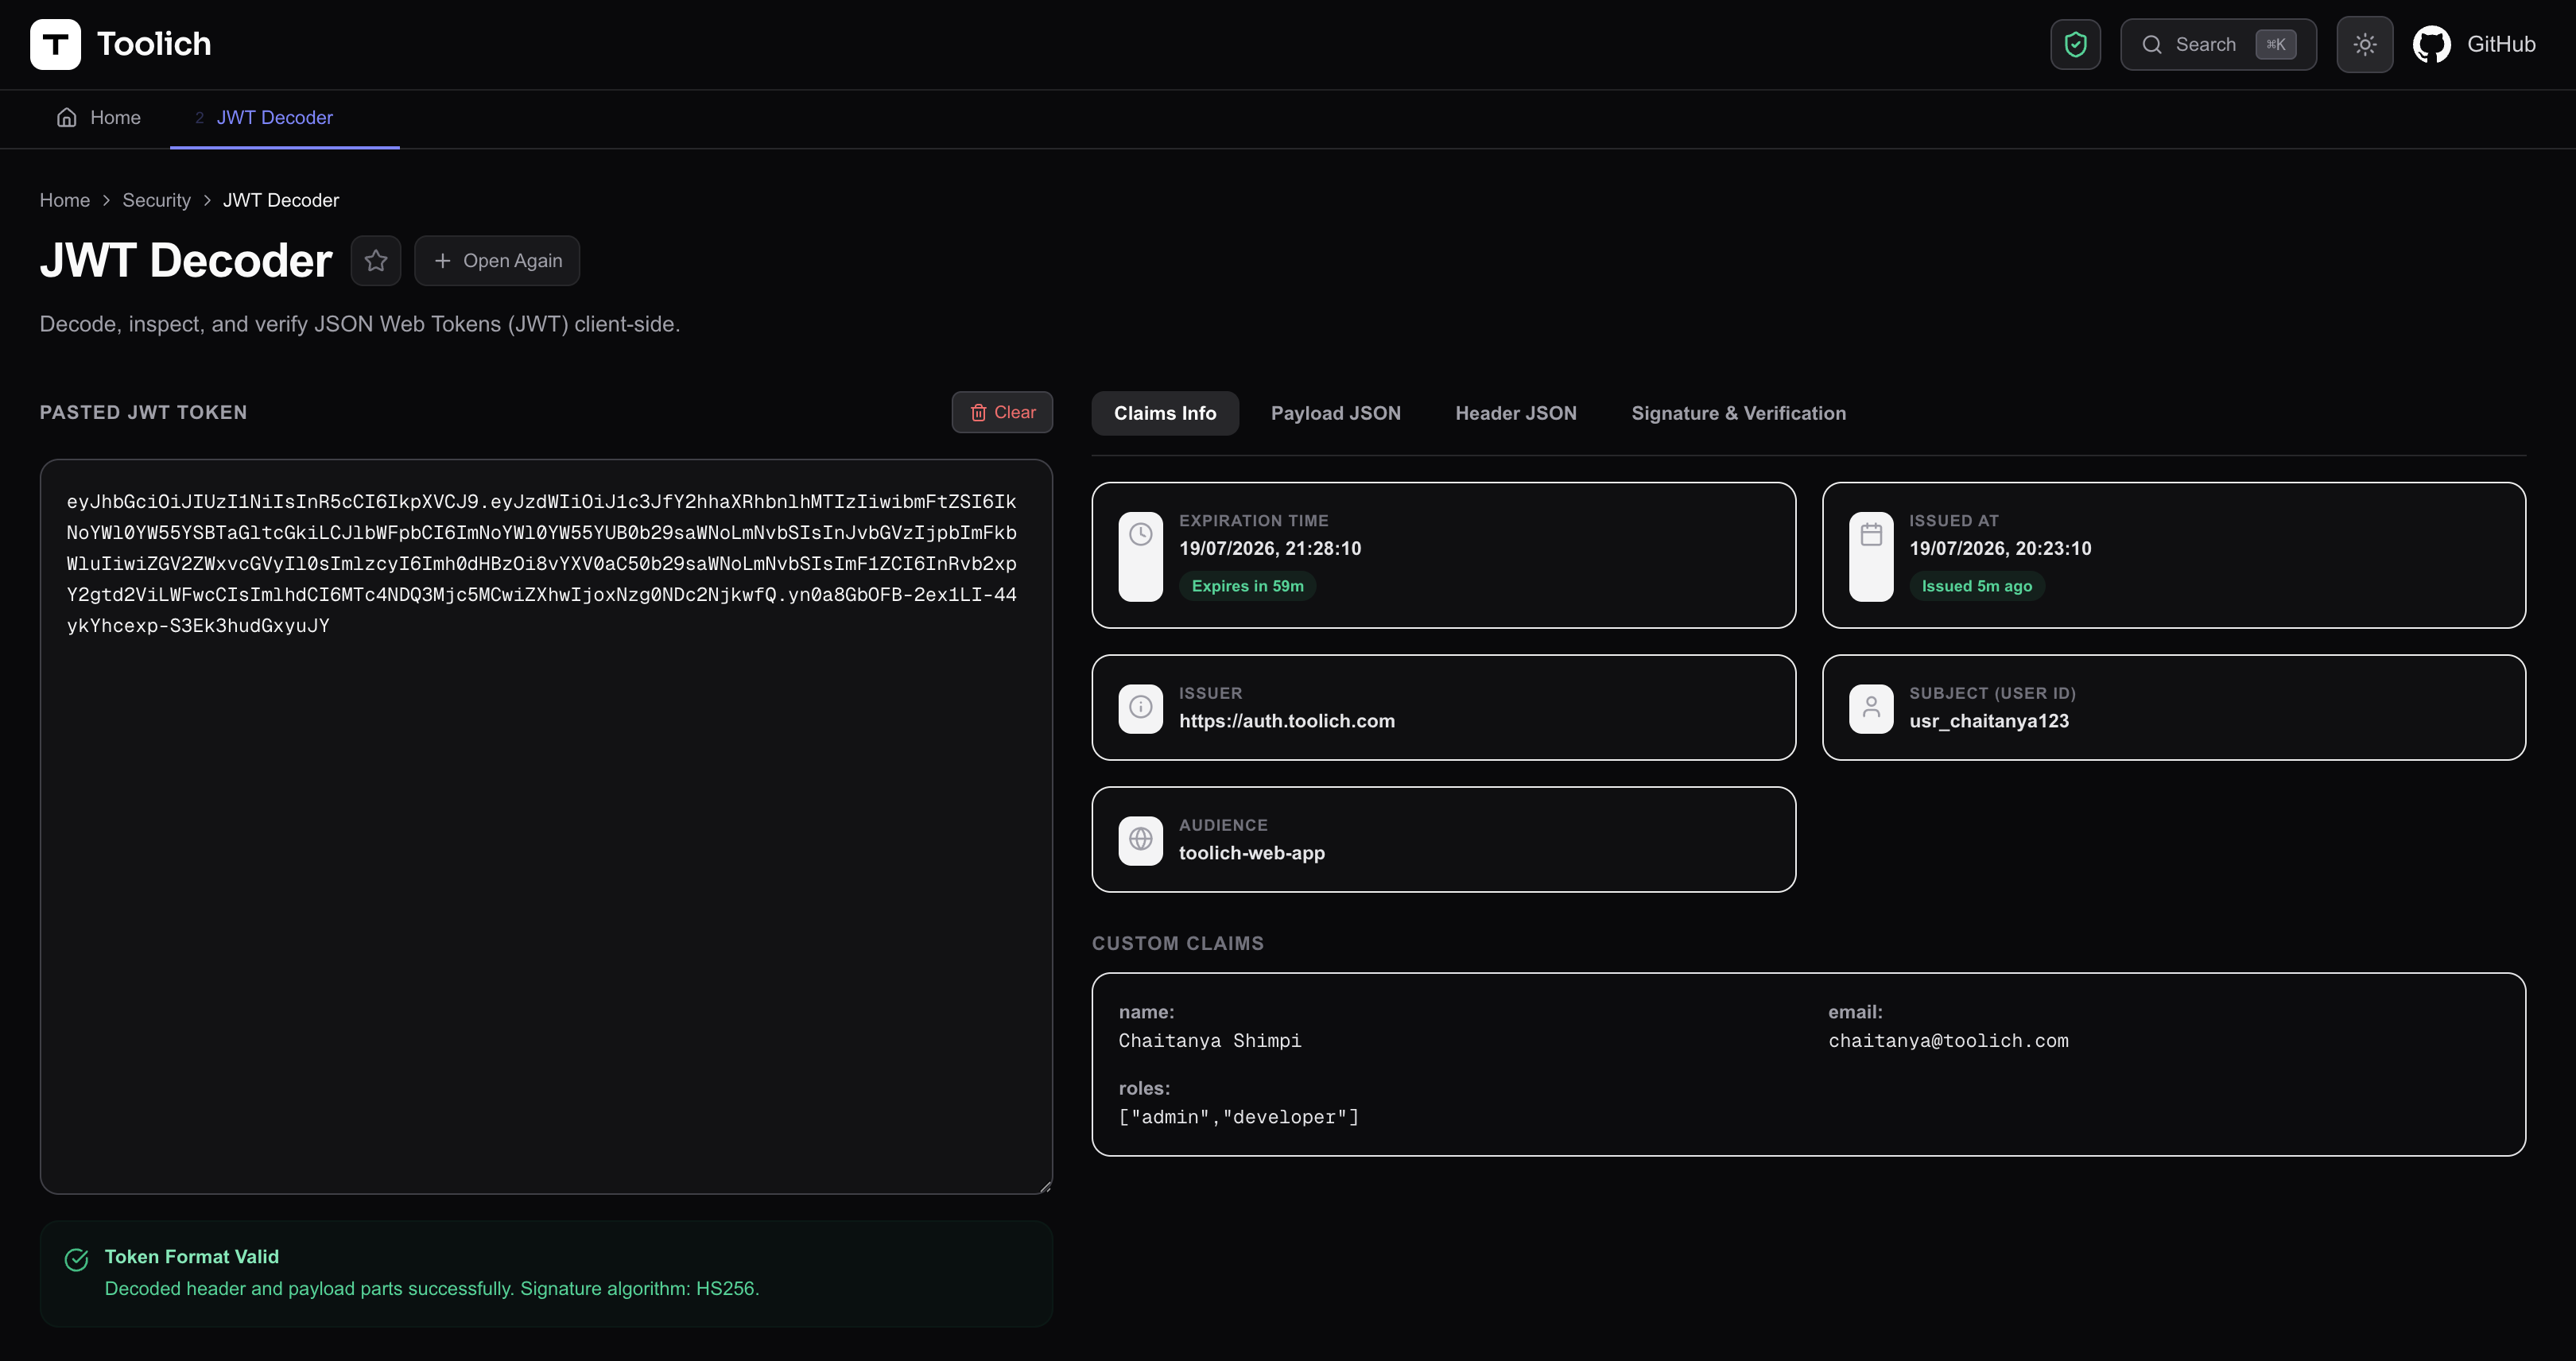The height and width of the screenshot is (1361, 2576).
Task: Click the roles value ["admin","developer"]
Action: (1239, 1117)
